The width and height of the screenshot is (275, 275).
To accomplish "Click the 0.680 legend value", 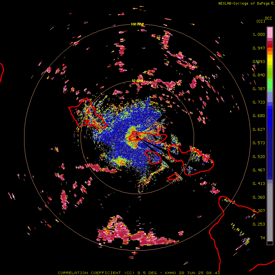I will pyautogui.click(x=259, y=116).
